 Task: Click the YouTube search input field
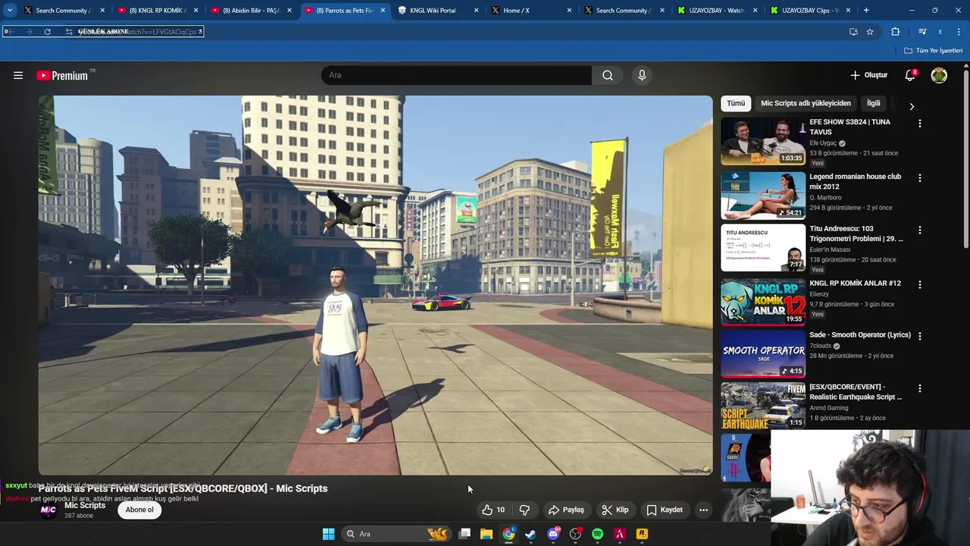(x=456, y=75)
